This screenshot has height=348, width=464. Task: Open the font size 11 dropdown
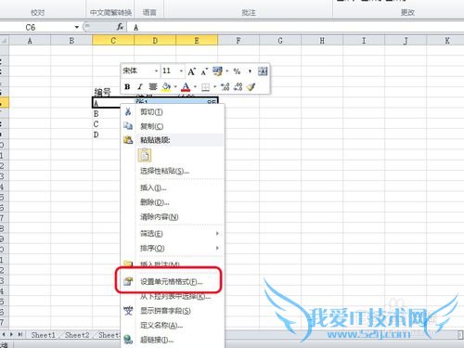click(181, 71)
